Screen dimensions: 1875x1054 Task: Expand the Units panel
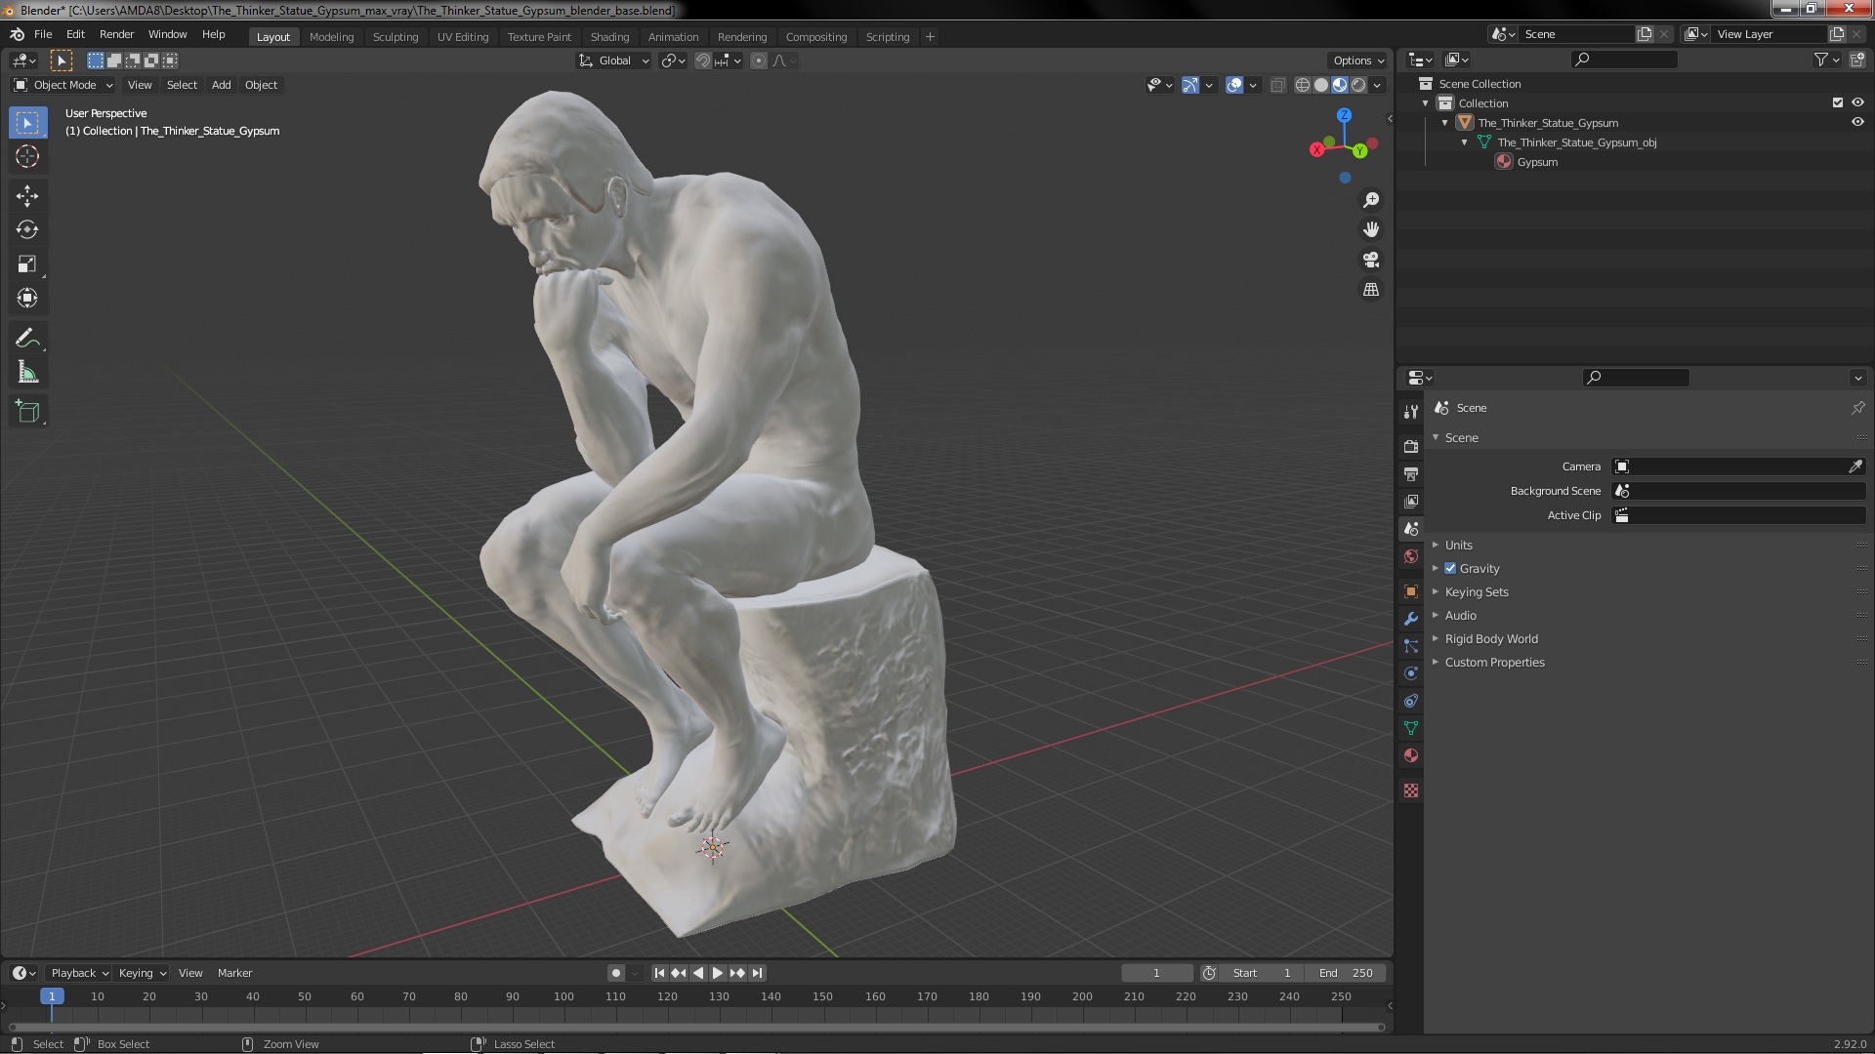click(x=1458, y=545)
